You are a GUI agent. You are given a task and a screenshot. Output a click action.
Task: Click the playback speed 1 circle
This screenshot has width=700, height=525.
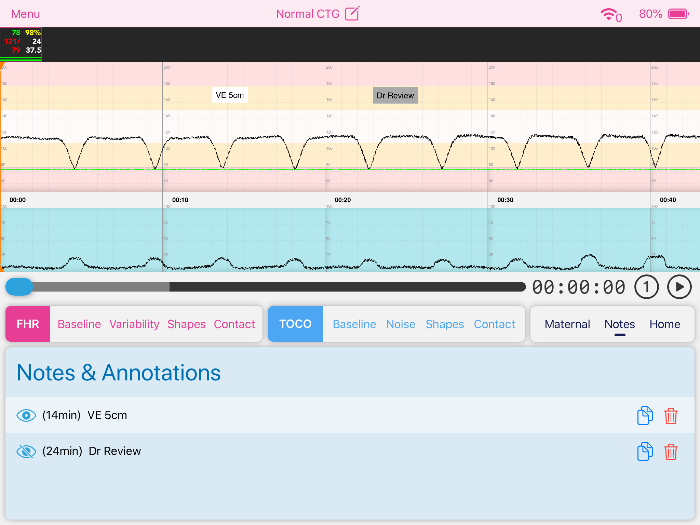(x=646, y=287)
